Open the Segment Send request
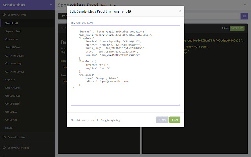The width and height of the screenshot is (251, 157). [x=13, y=31]
